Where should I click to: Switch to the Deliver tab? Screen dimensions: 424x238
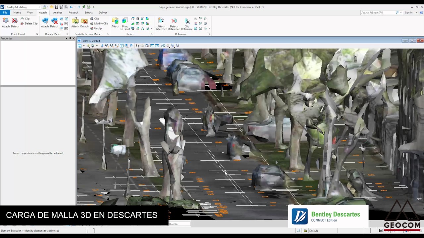[103, 13]
